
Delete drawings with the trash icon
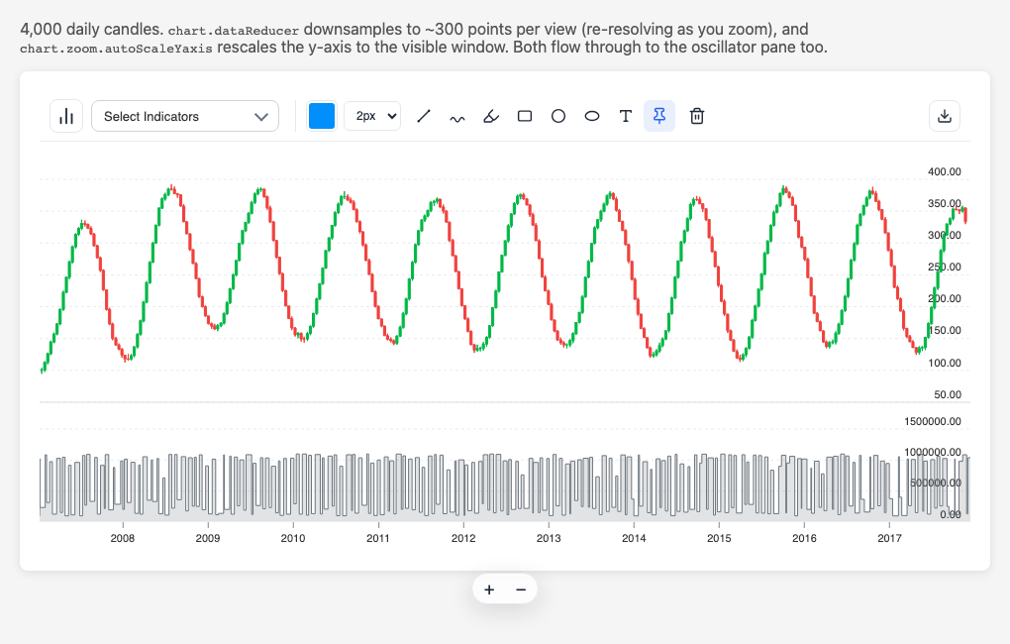tap(697, 116)
